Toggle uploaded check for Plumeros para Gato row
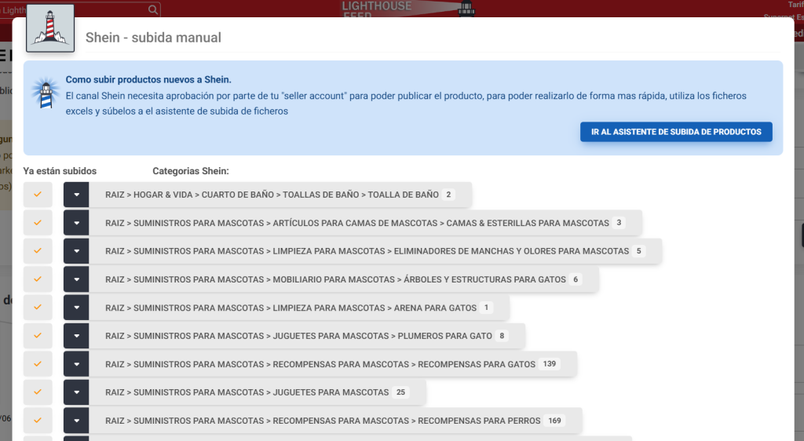804x441 pixels. [x=38, y=336]
